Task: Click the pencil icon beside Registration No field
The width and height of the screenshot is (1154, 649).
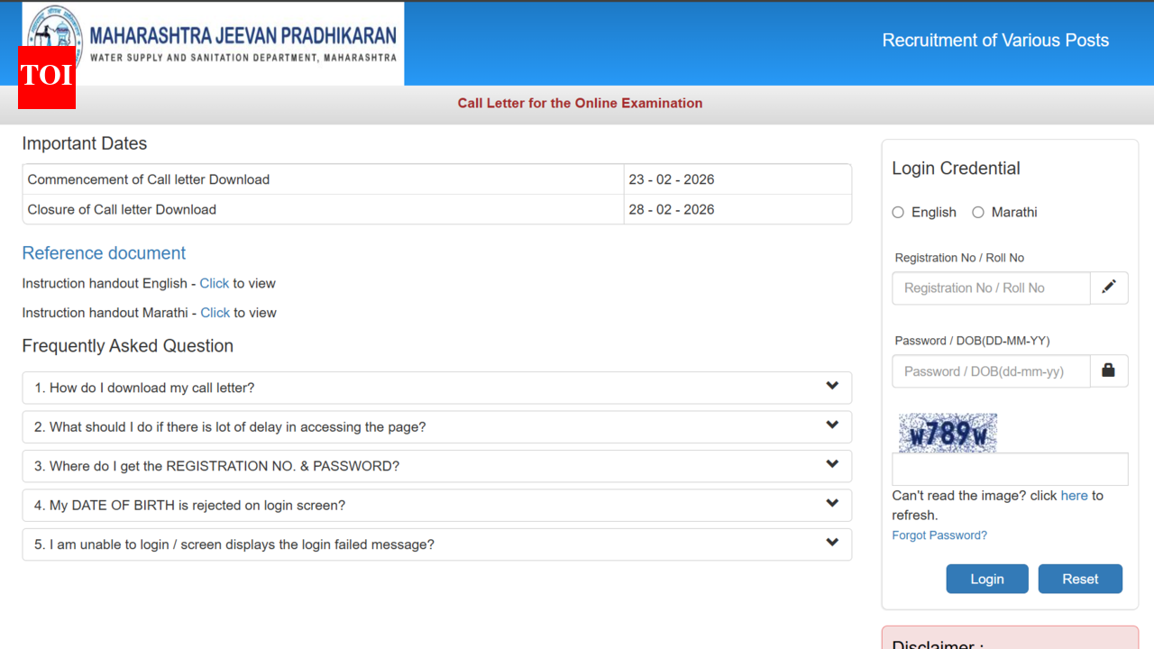Action: coord(1109,288)
